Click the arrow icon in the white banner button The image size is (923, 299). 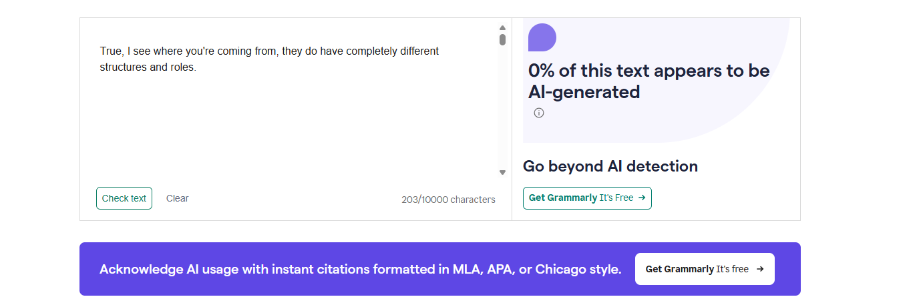(760, 269)
